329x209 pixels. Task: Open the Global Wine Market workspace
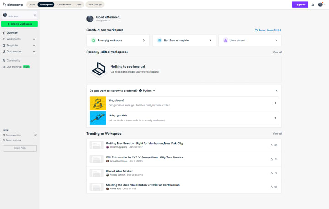pos(119,171)
